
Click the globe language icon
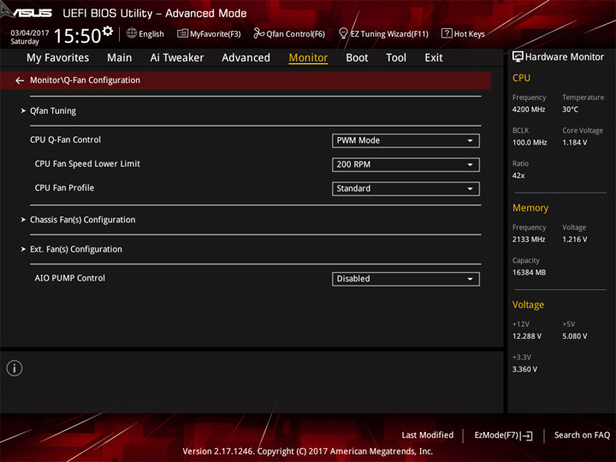132,33
